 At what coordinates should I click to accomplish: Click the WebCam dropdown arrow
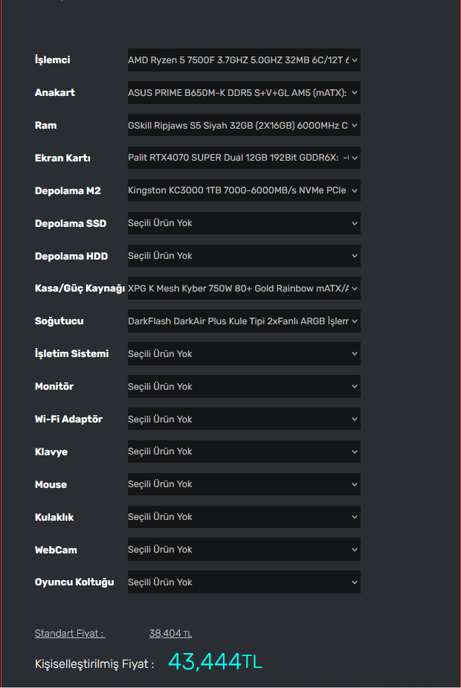click(355, 550)
